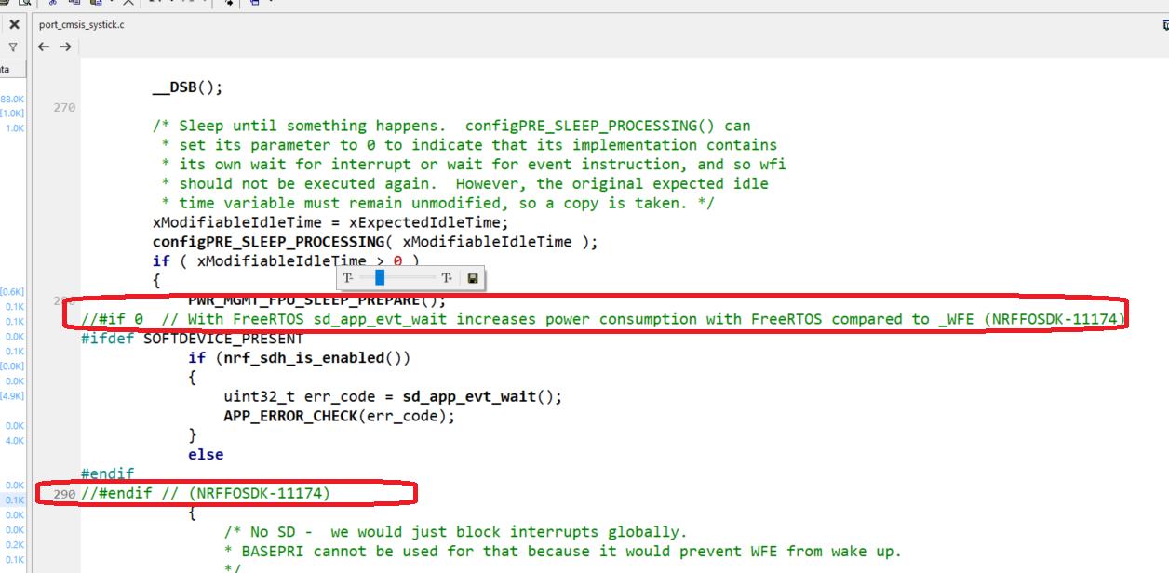Click the APP_ERROR_CHECK macro call
Screen dimensions: 1169x573
click(290, 416)
